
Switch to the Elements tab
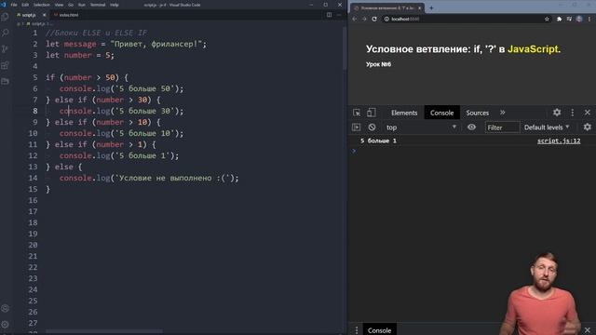pyautogui.click(x=404, y=113)
